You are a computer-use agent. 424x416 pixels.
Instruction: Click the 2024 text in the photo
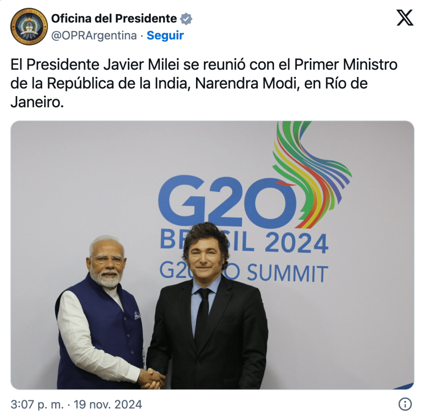tap(297, 243)
